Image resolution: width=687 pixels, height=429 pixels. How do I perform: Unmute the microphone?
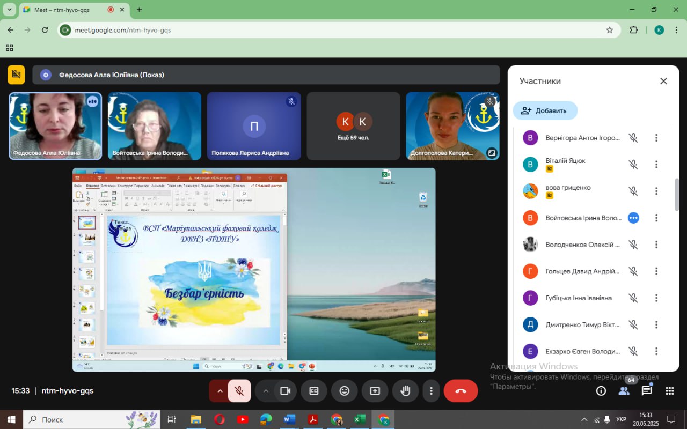[x=239, y=391]
